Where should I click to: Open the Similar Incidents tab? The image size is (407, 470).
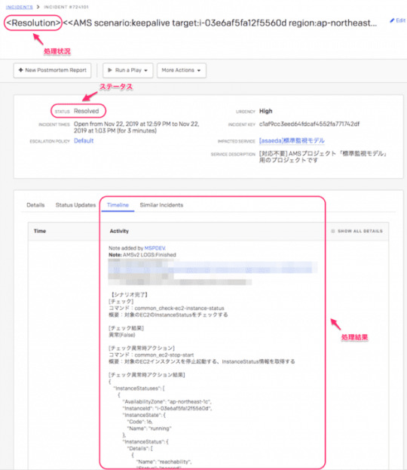pos(161,205)
